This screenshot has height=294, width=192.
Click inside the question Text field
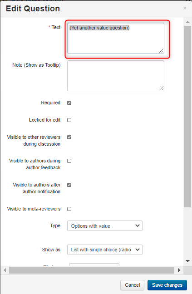pos(116,38)
